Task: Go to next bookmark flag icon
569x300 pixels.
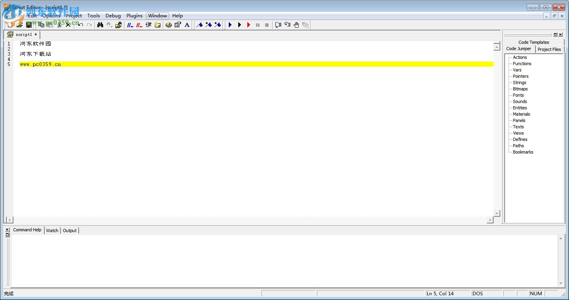Action: [x=209, y=25]
